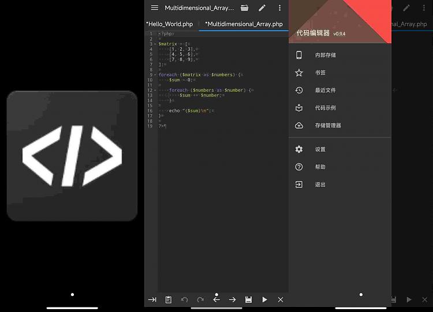Viewport: 433px width, 312px height.
Task: Run the code with play icon
Action: tap(264, 299)
